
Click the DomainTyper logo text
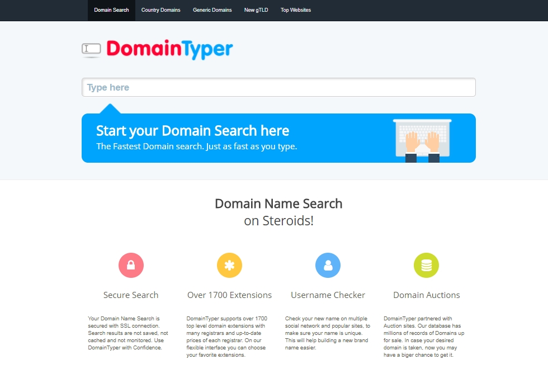(169, 49)
